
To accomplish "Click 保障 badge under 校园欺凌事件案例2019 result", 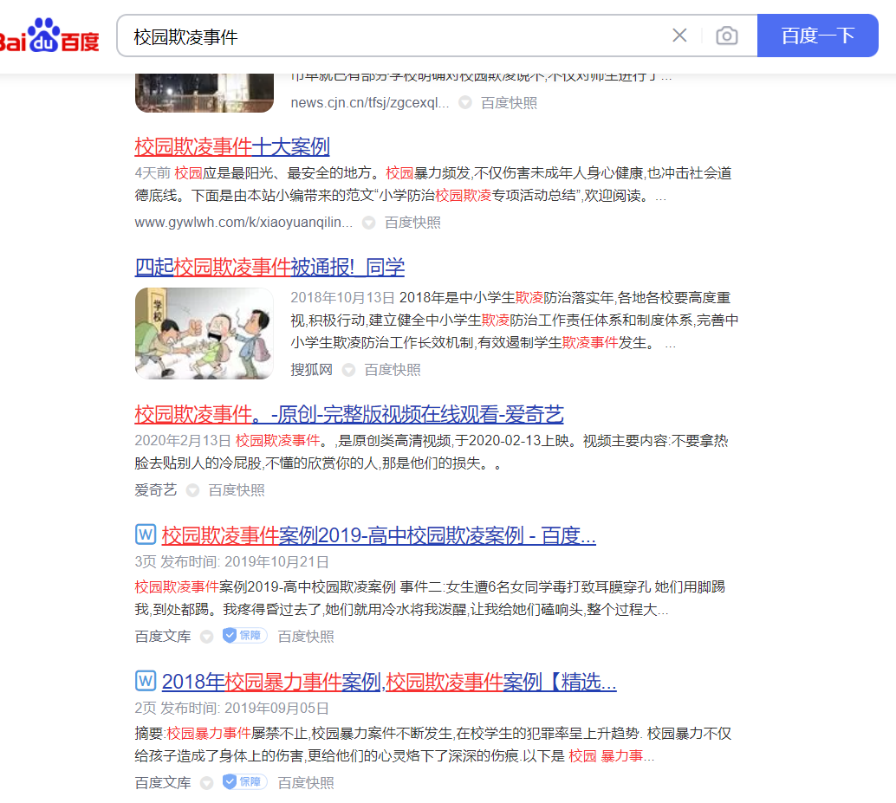I will (x=244, y=636).
